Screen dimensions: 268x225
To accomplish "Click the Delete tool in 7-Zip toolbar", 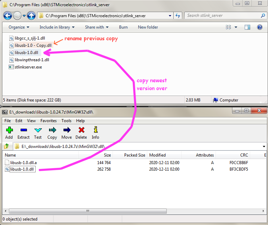I will [x=81, y=133].
